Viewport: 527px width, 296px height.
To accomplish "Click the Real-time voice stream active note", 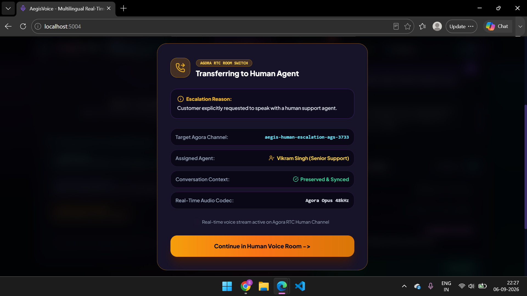I will point(265,222).
